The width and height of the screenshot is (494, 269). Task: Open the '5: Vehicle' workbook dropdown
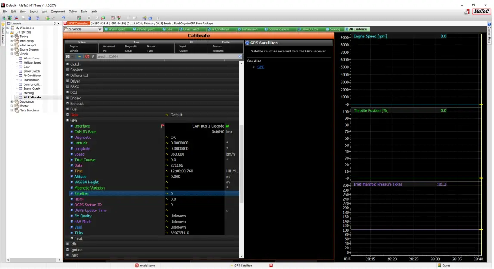coord(100,29)
